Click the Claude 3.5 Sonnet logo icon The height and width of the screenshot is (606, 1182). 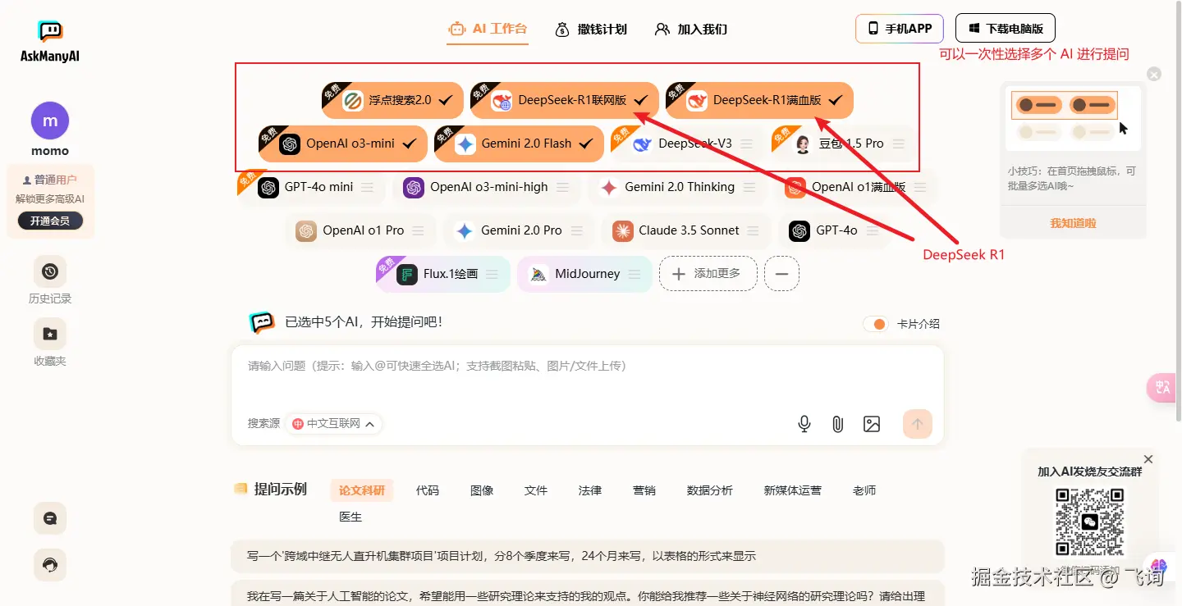coord(623,231)
